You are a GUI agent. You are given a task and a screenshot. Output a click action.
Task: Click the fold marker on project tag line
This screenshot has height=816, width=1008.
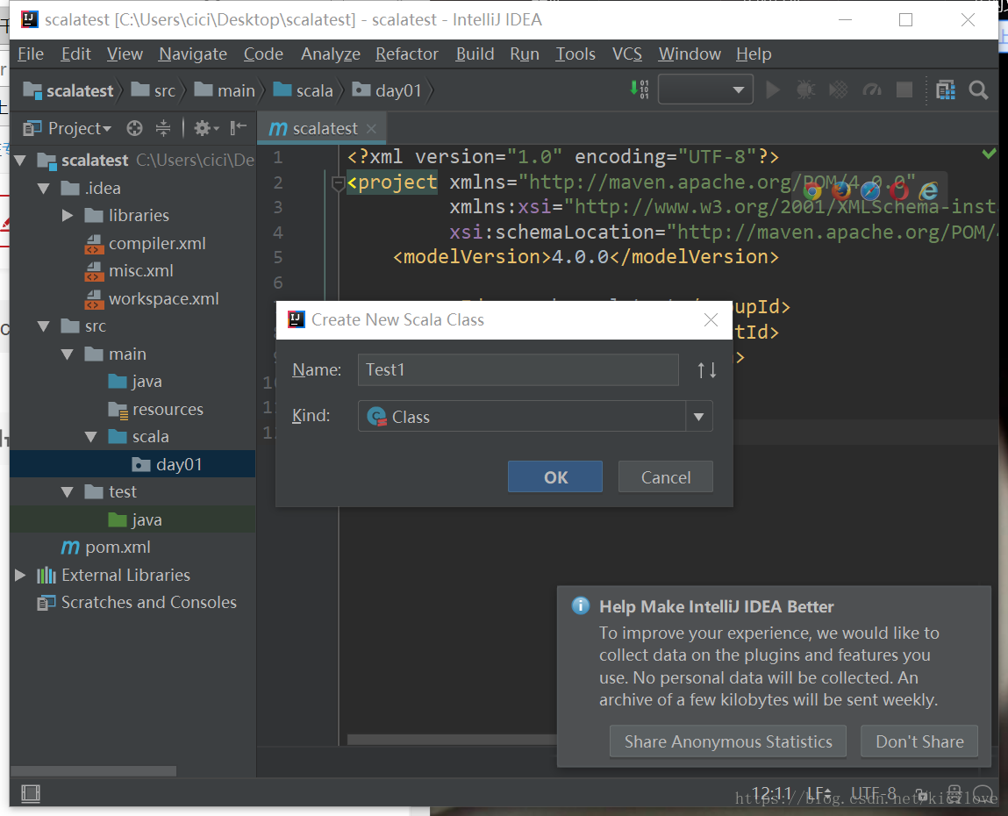tap(338, 184)
